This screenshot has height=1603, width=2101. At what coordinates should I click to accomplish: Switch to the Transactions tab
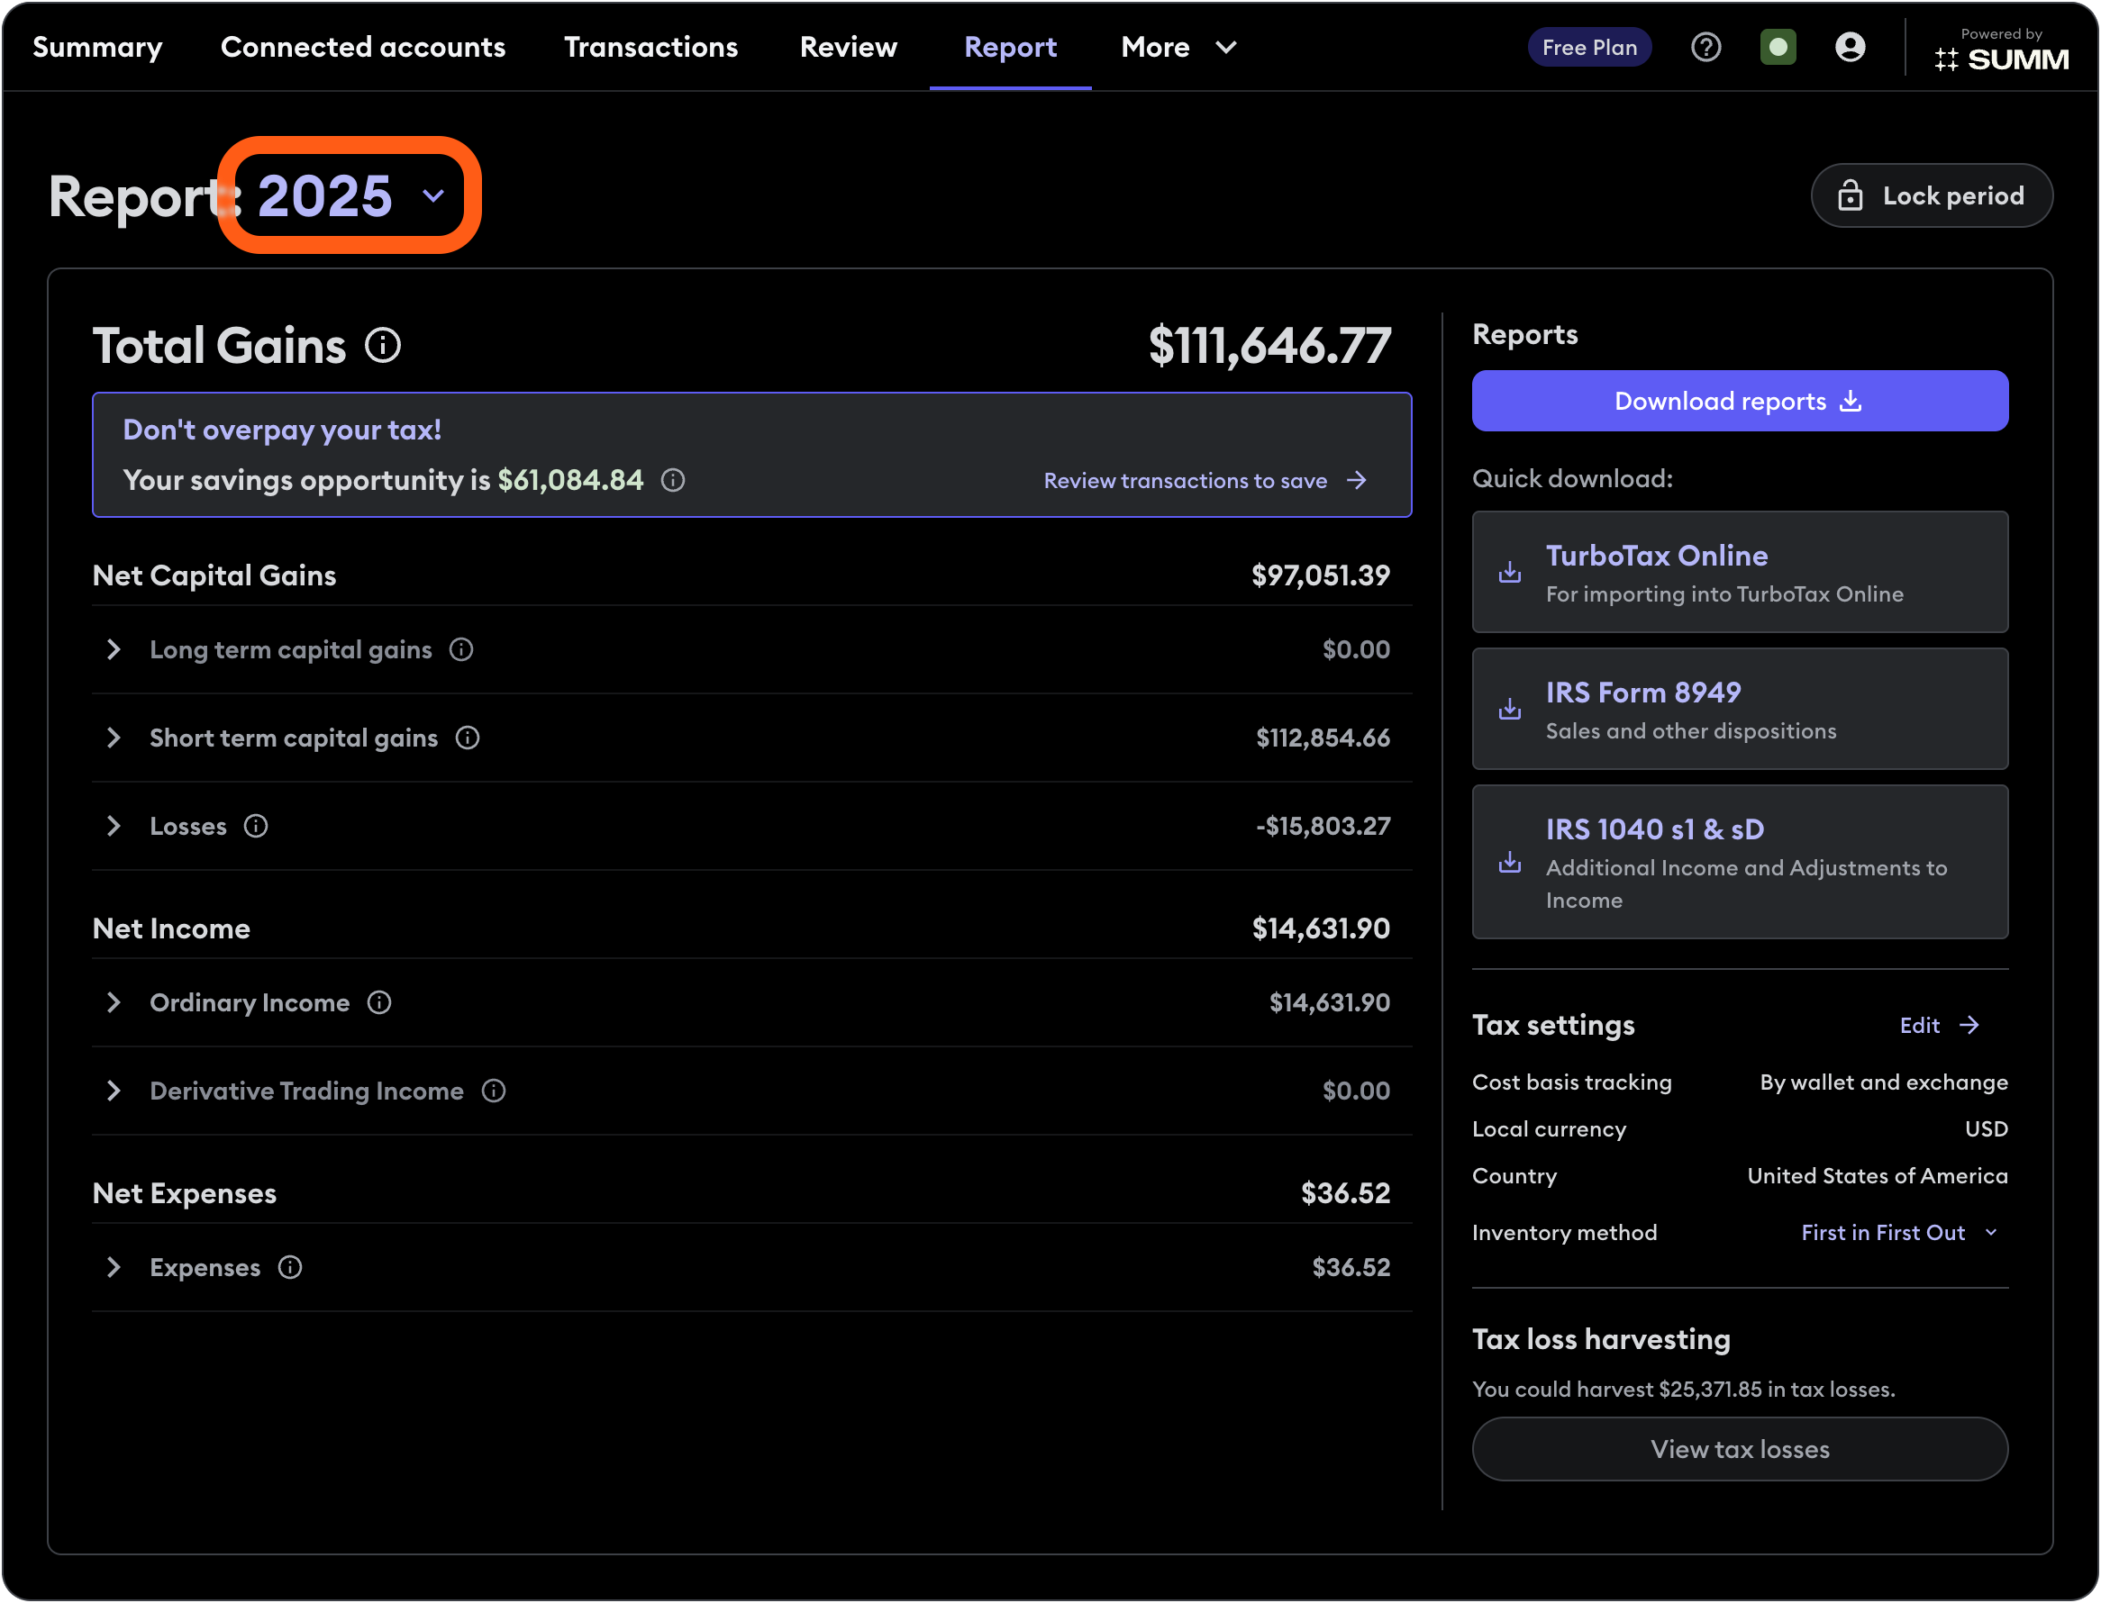point(651,47)
